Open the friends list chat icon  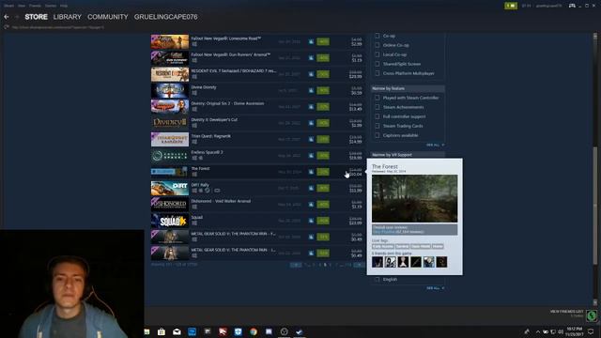(x=592, y=315)
